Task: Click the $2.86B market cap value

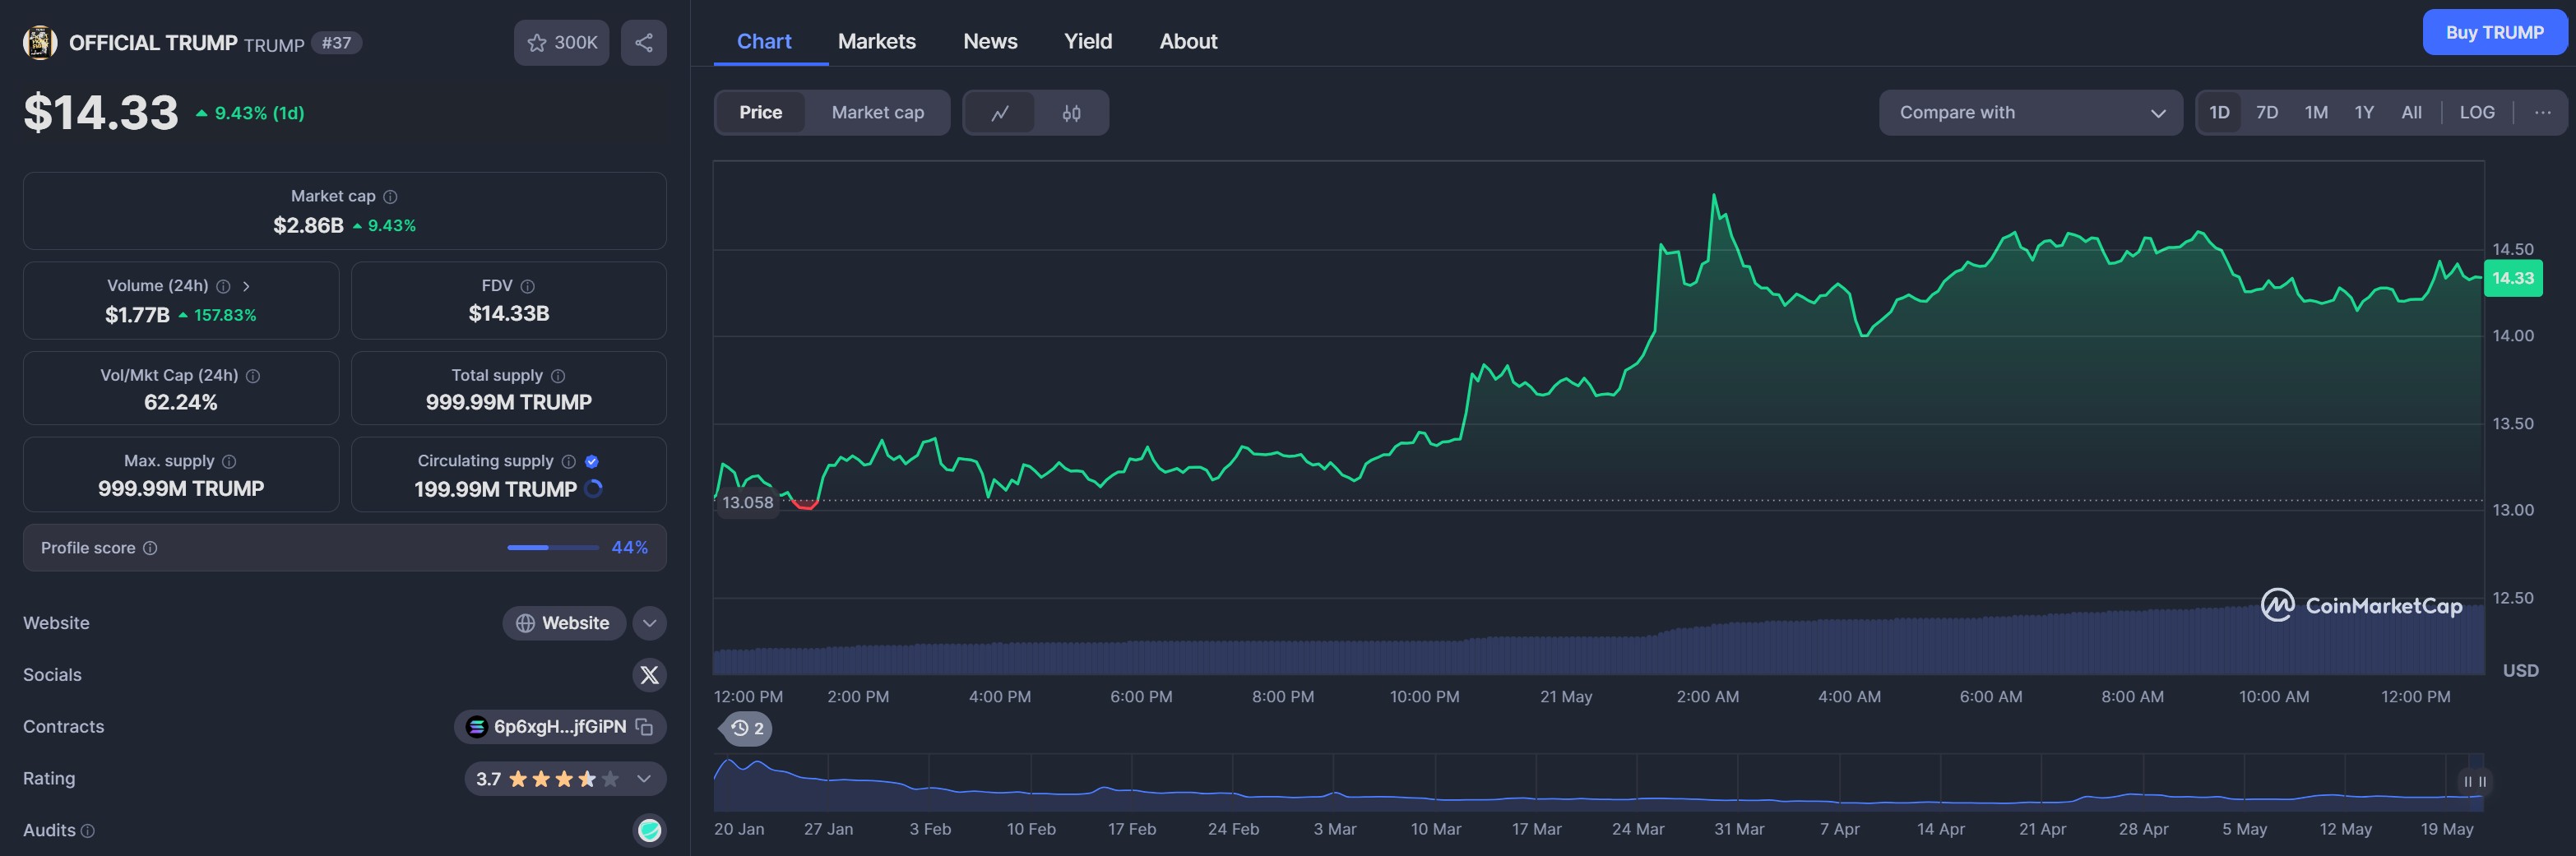Action: [x=308, y=225]
